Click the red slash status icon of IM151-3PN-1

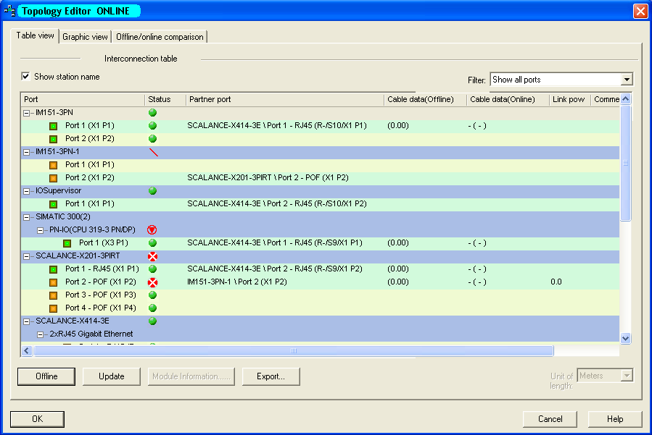point(154,152)
